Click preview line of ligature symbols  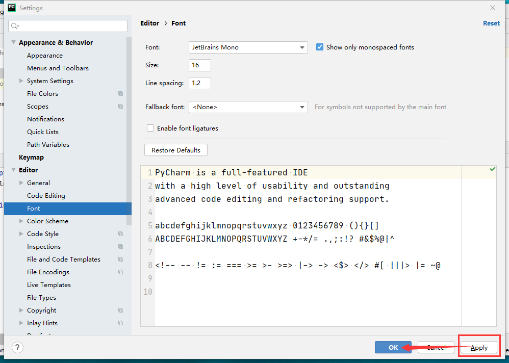coord(298,266)
